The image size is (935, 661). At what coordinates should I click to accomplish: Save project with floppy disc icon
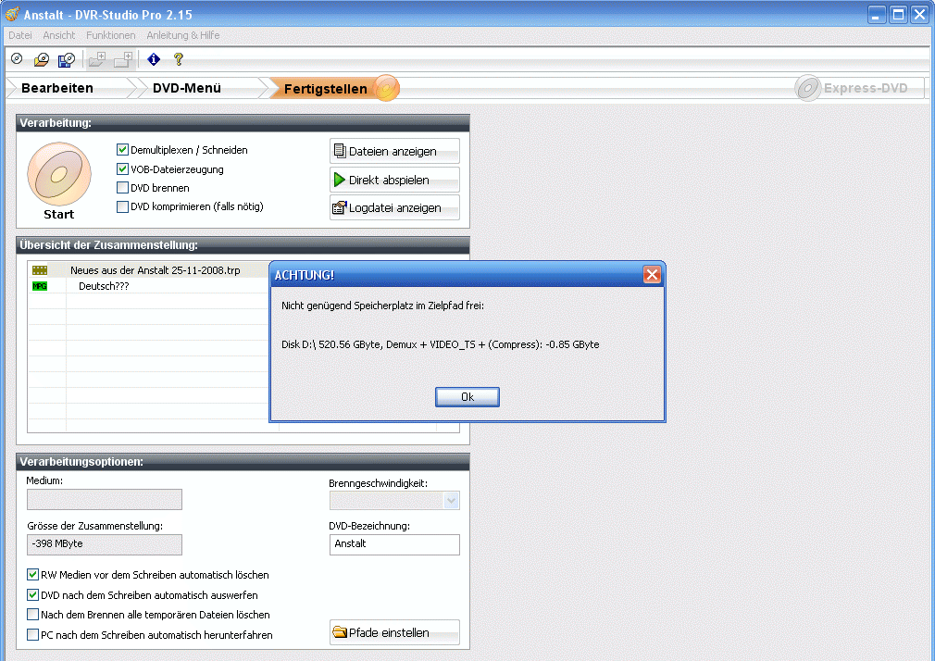pos(66,60)
